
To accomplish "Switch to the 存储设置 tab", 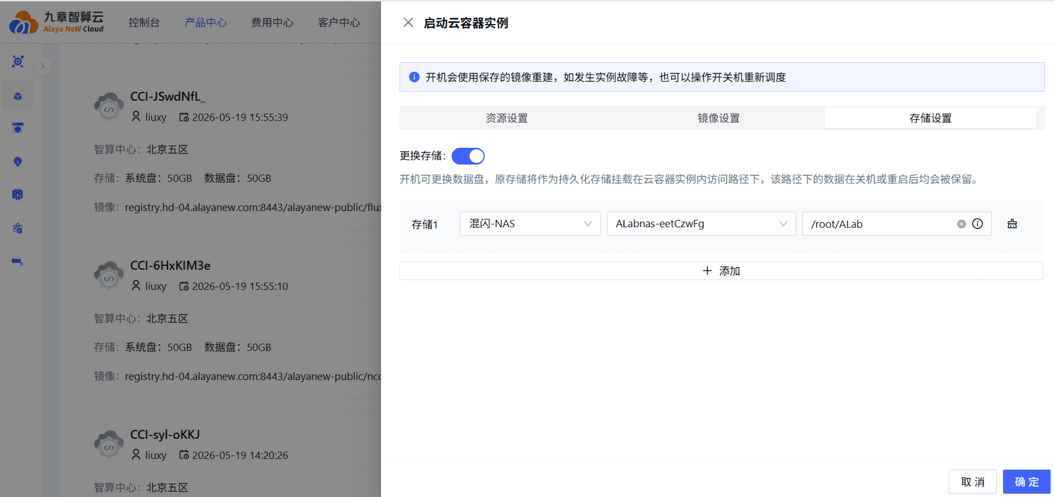I will click(x=930, y=118).
